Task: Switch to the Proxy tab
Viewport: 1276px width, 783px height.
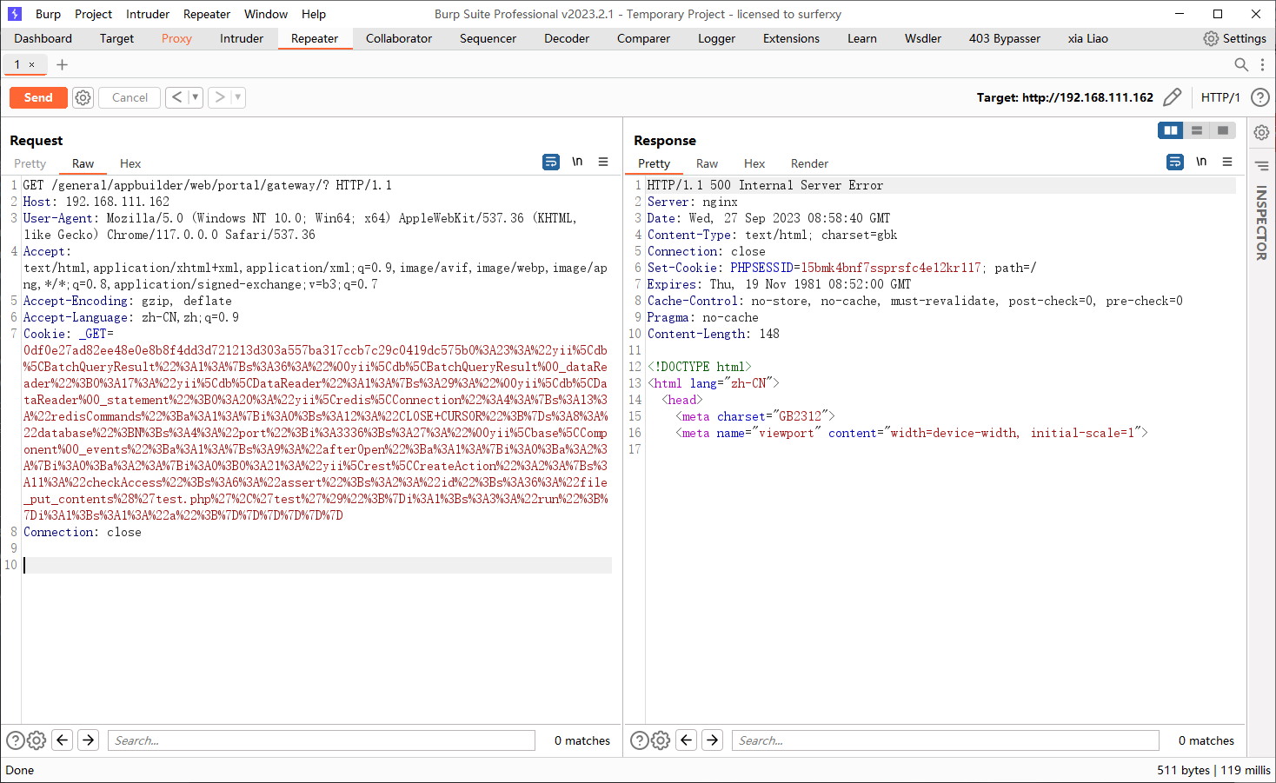Action: pos(176,38)
